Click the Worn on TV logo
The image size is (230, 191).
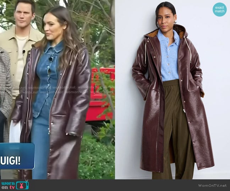click(15, 185)
